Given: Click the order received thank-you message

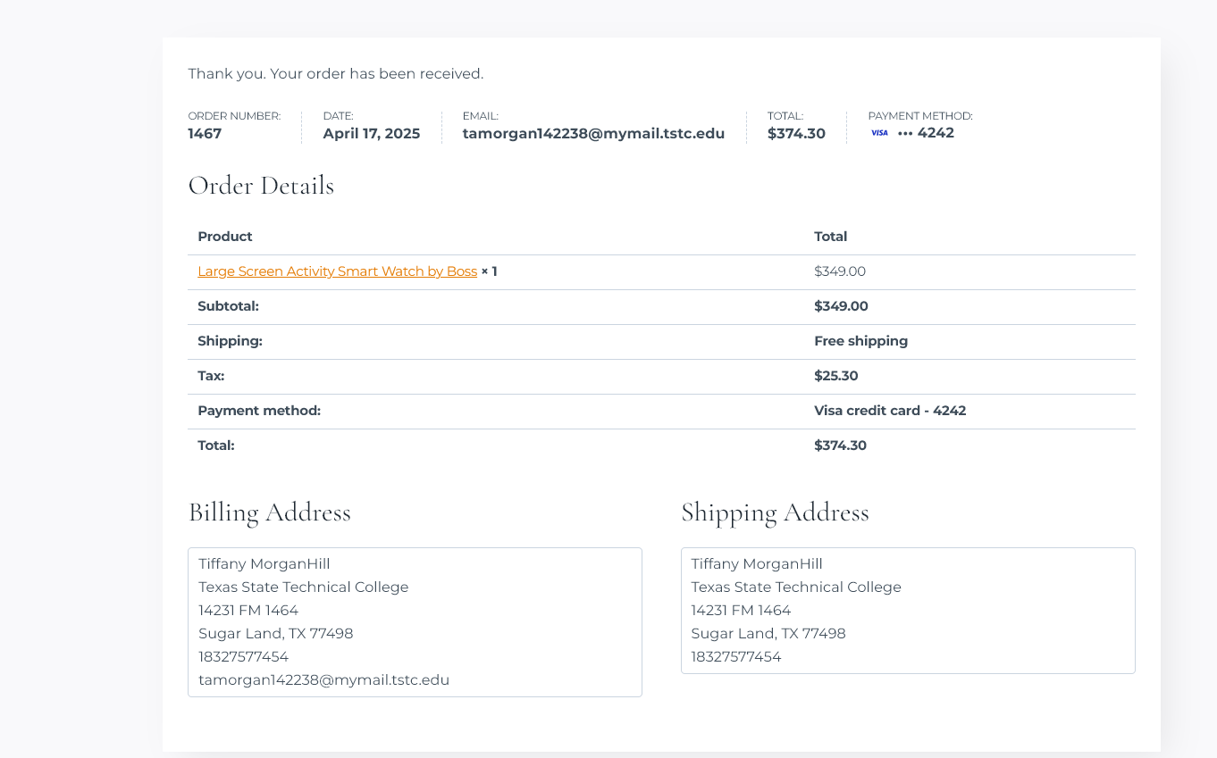Looking at the screenshot, I should point(336,74).
